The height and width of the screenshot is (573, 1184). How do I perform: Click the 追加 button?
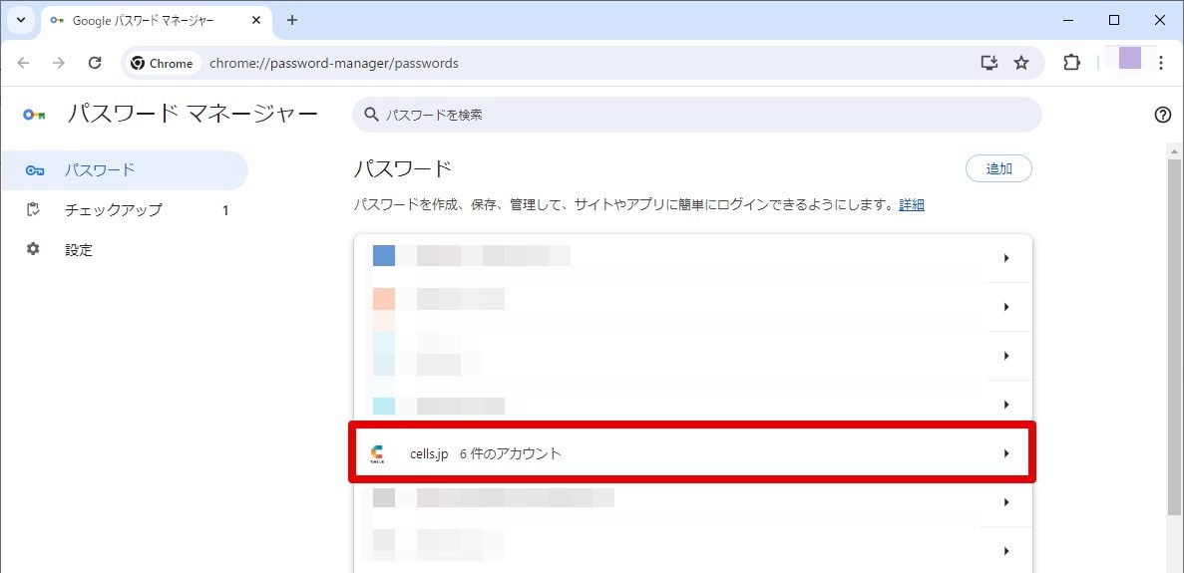click(x=998, y=168)
